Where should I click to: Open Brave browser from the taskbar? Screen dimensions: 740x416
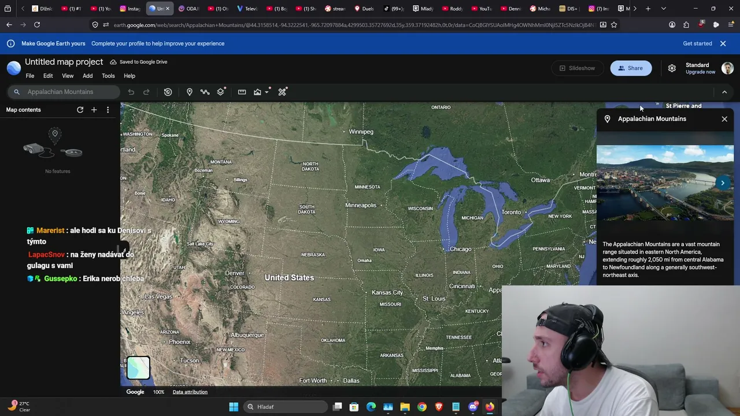point(439,407)
